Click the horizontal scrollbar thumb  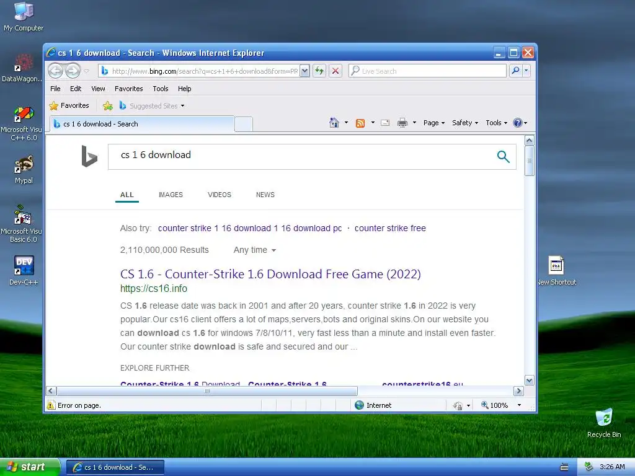(207, 391)
